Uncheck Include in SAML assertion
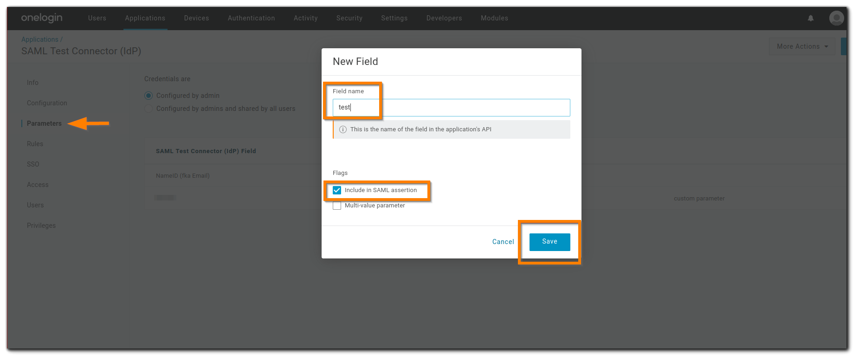Image resolution: width=859 pixels, height=361 pixels. click(337, 190)
